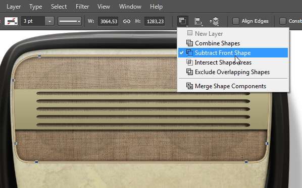This screenshot has width=302, height=188.
Task: Click the top-left path anchor point
Action: pyautogui.click(x=39, y=56)
